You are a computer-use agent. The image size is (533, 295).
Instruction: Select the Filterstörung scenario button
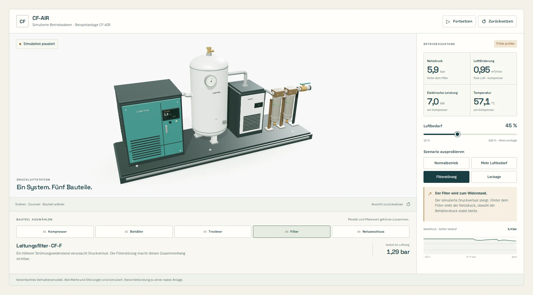tap(446, 177)
